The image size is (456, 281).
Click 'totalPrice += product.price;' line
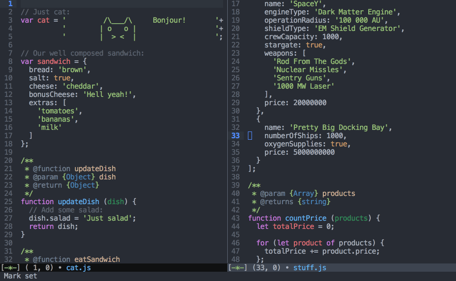pyautogui.click(x=322, y=251)
